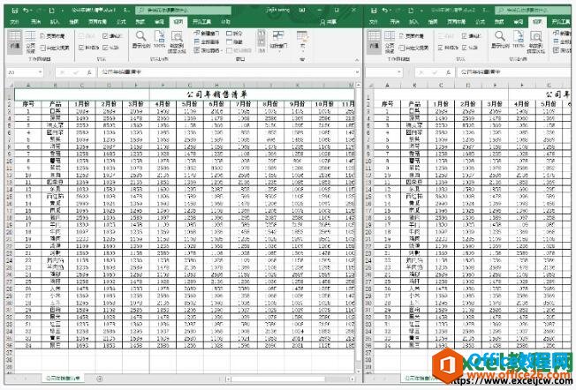Click insert function fx in left window
This screenshot has width=576, height=390.
pos(89,72)
